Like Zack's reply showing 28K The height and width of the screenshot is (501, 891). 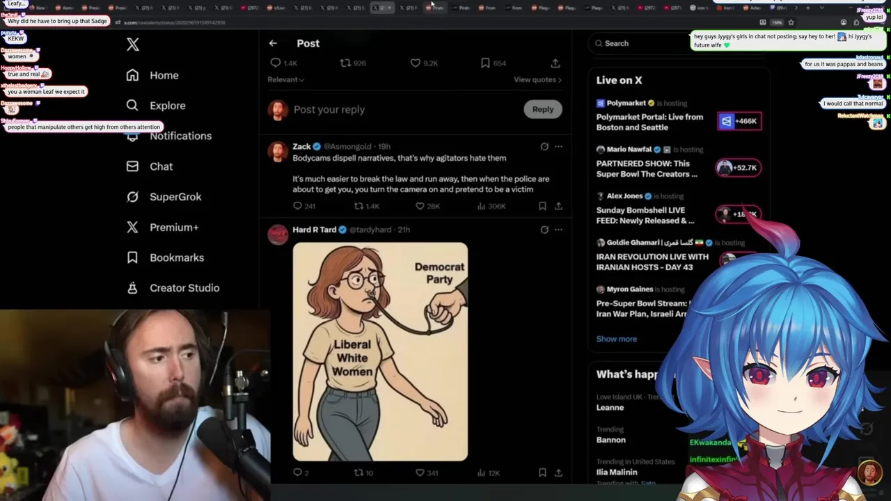coord(420,206)
